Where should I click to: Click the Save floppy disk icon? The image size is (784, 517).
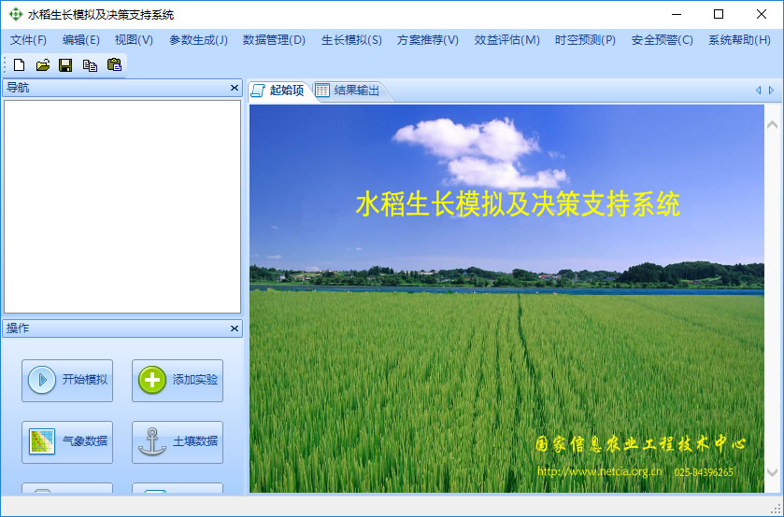tap(65, 64)
